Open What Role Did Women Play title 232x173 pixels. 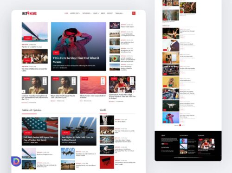(63, 96)
